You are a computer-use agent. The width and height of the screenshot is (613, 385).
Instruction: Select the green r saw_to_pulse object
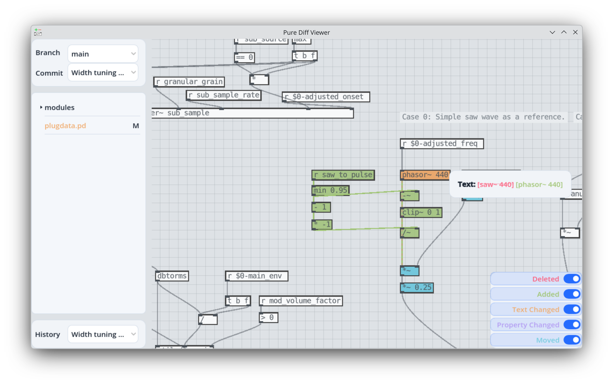[x=343, y=175]
